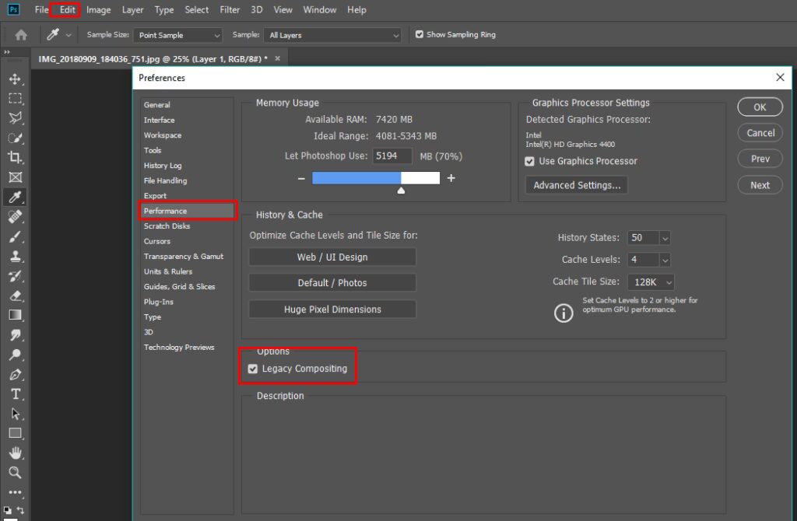
Task: Switch to Scratch Disks preferences category
Action: pyautogui.click(x=167, y=226)
